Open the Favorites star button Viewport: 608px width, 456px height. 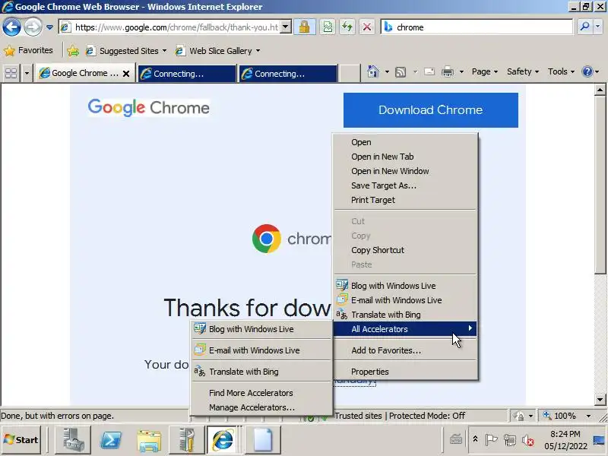pyautogui.click(x=28, y=50)
